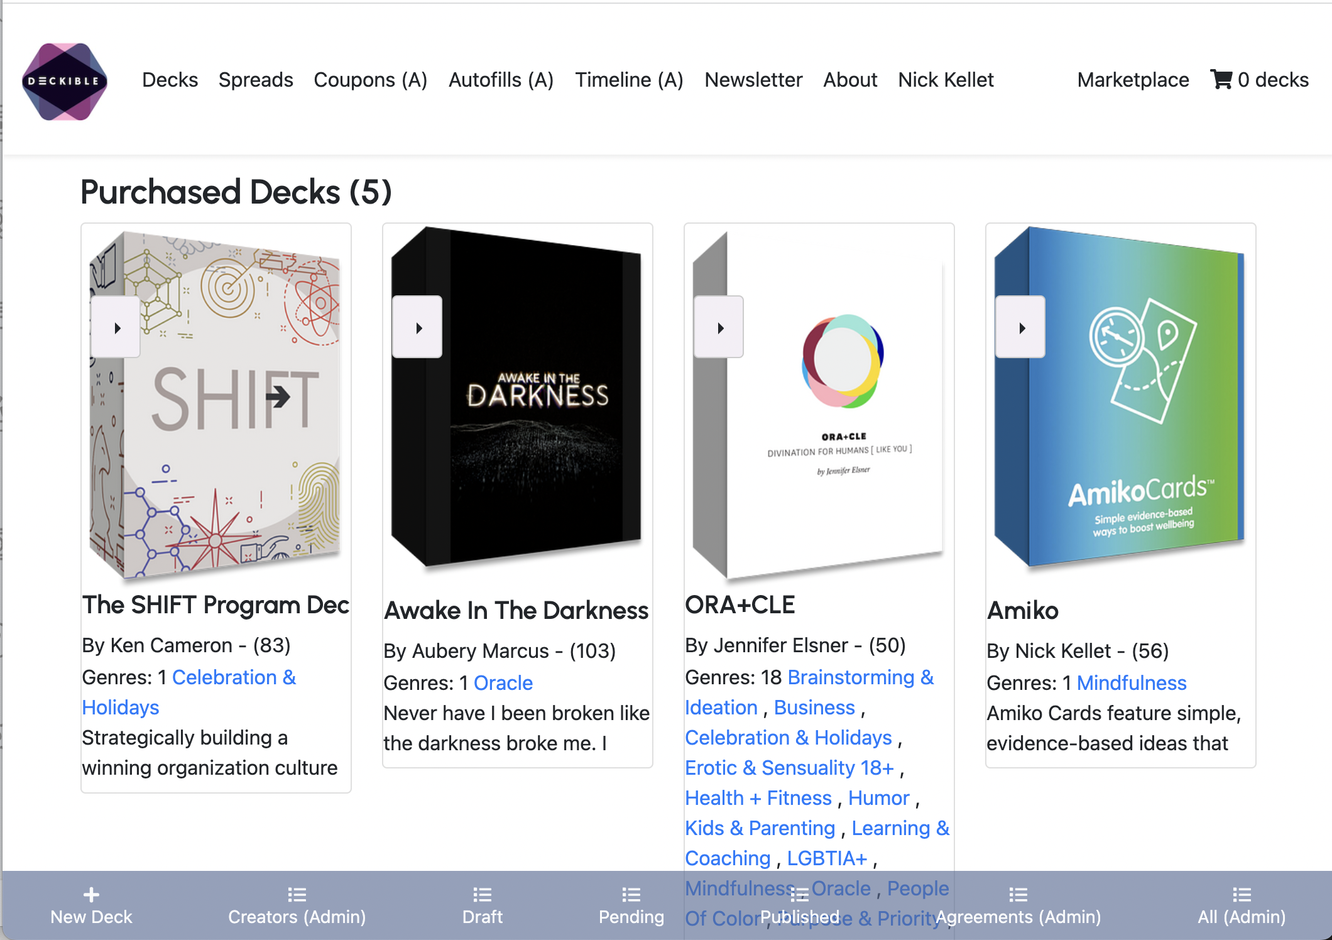Open the All (Admin) list icon
Screen dimensions: 1332x940
[x=1241, y=894]
